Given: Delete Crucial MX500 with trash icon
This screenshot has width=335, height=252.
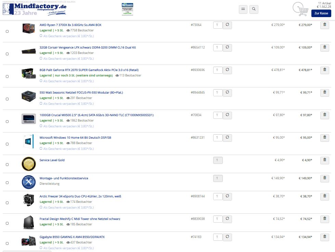Looking at the screenshot, I should coord(325,115).
